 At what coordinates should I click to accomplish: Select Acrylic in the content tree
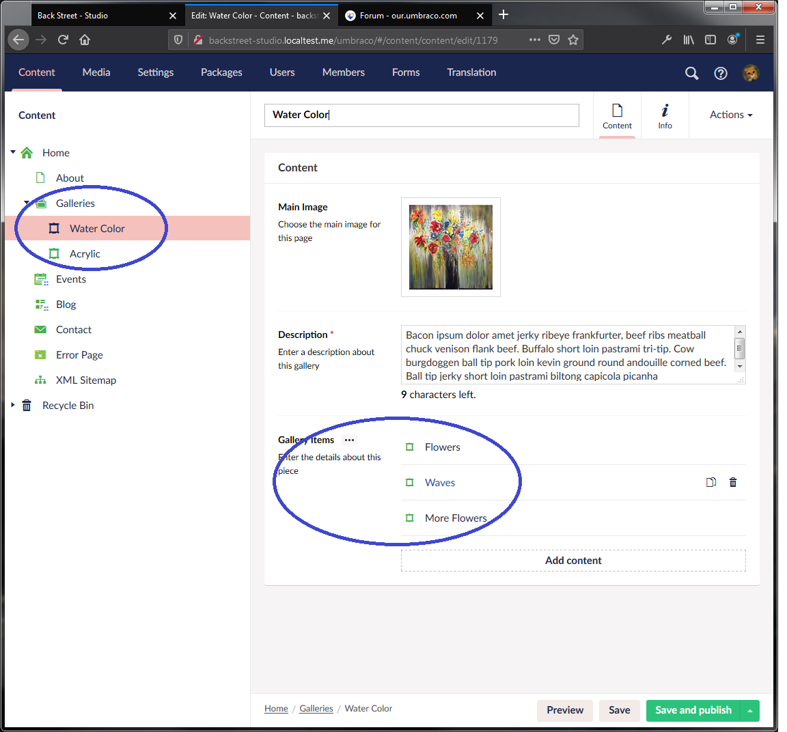click(x=85, y=254)
